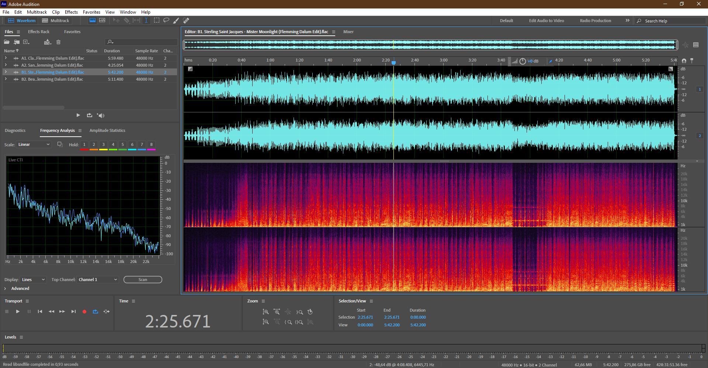Select the Marquee Selection tool
Image resolution: width=708 pixels, height=368 pixels.
tap(157, 21)
